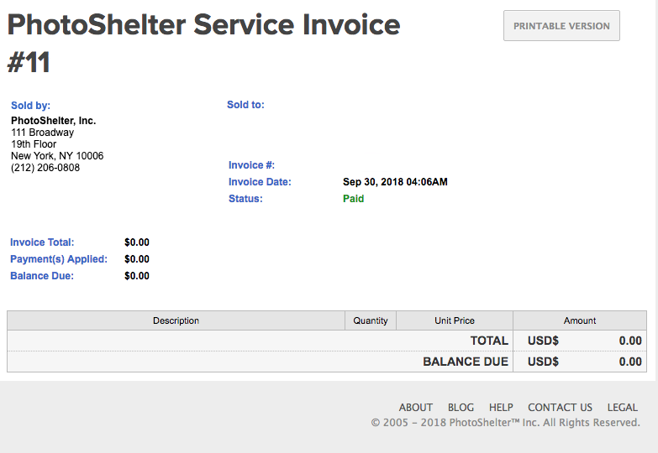This screenshot has width=658, height=453.
Task: Select date Sep 30, 2018 04:06AM
Action: pos(395,182)
